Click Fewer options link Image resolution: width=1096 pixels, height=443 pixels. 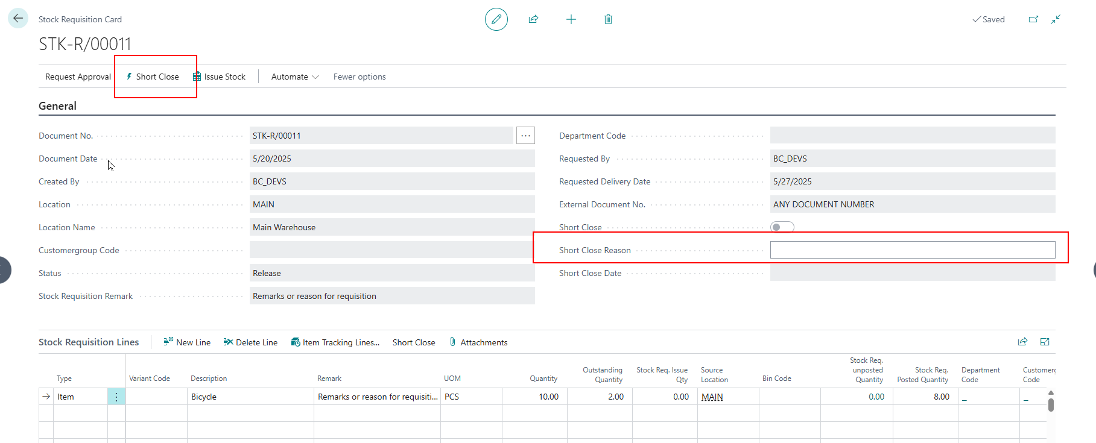360,77
